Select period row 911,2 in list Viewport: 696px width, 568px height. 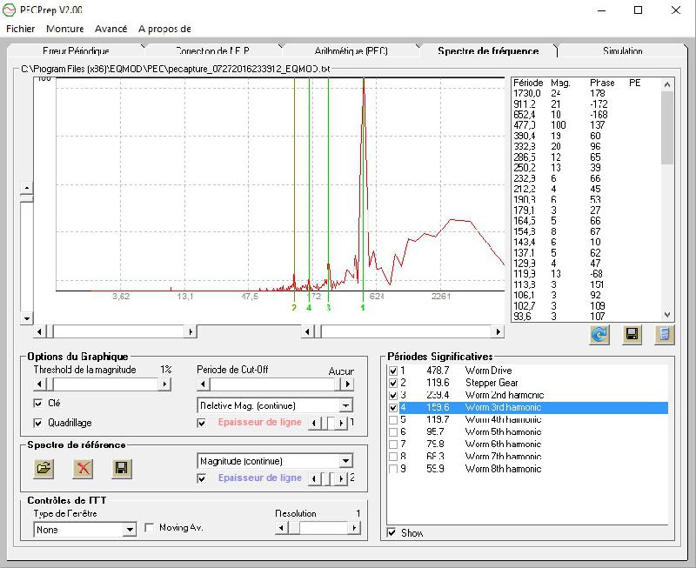(x=586, y=104)
